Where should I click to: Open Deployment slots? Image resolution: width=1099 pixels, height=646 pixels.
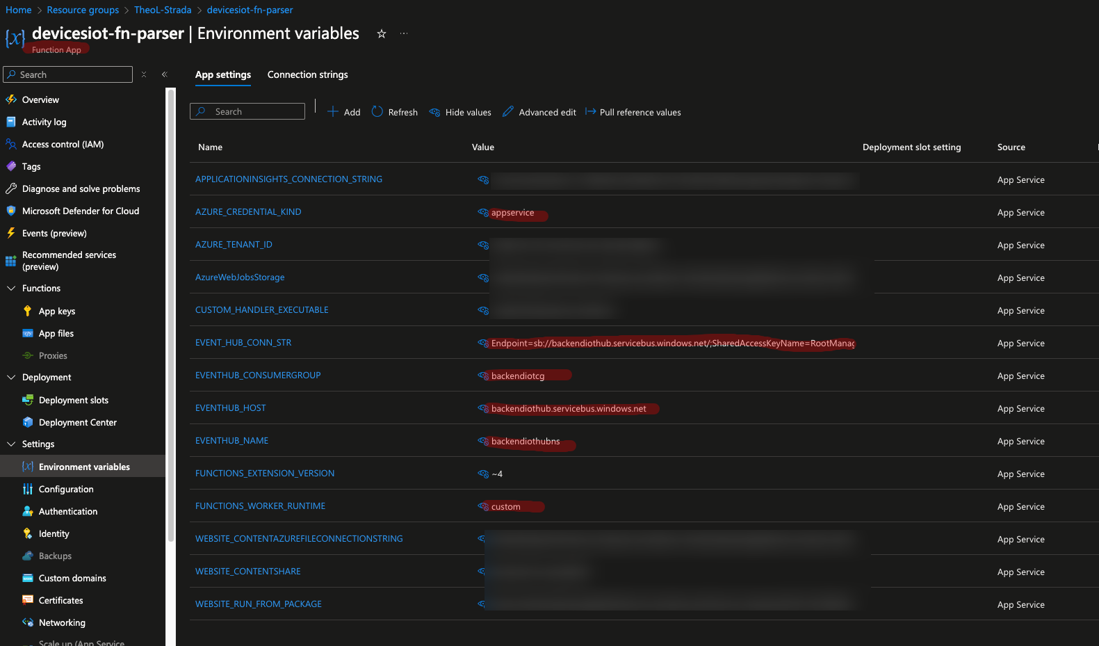74,400
